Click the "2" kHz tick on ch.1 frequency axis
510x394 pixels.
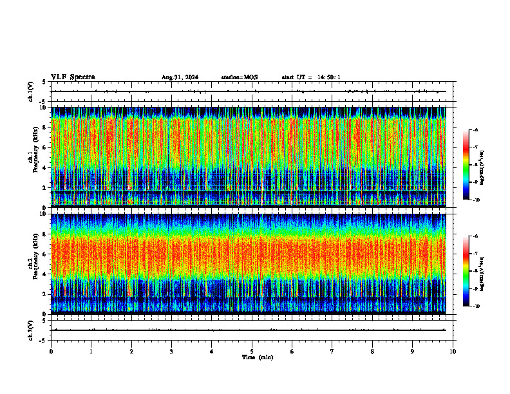click(x=44, y=188)
